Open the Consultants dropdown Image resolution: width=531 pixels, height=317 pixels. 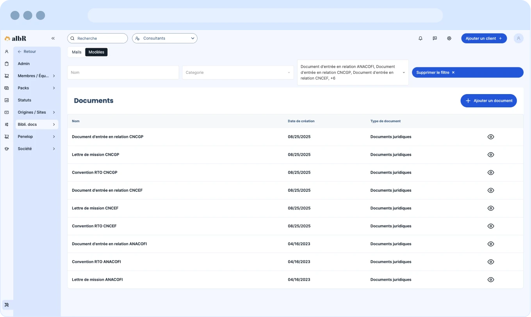coord(165,38)
